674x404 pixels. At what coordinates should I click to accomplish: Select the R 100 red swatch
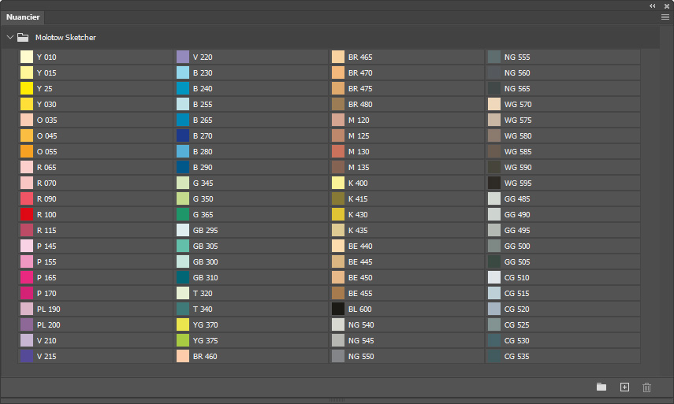[x=27, y=215]
